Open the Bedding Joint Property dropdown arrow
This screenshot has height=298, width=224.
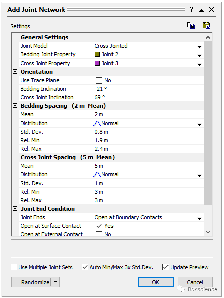point(199,55)
